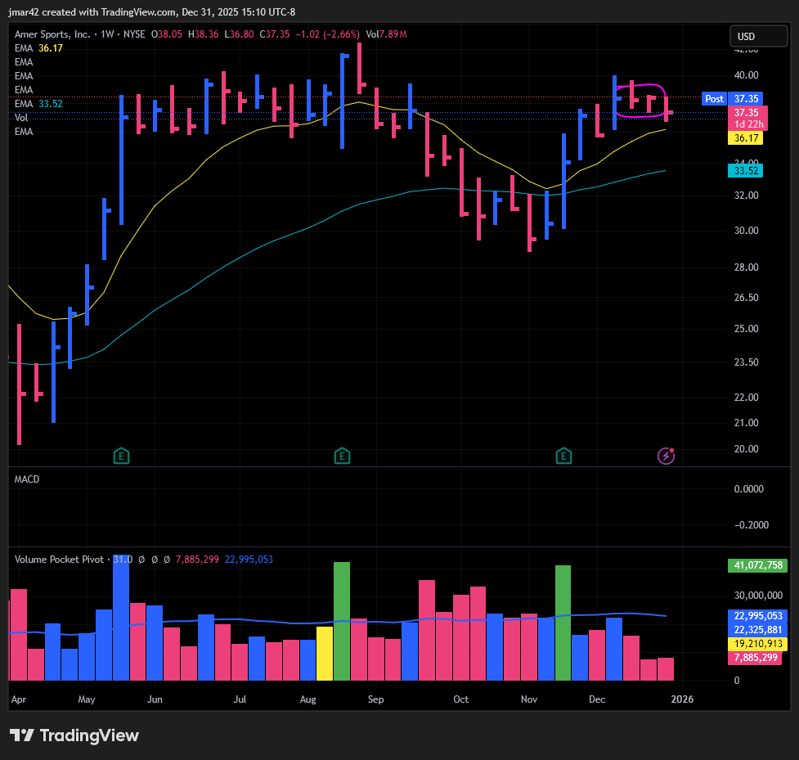Screen dimensions: 799x760
Task: Click the green 41,072,758 volume axis label
Action: point(756,565)
